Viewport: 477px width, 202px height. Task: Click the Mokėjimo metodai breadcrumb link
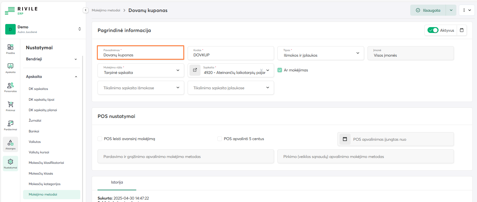point(106,10)
